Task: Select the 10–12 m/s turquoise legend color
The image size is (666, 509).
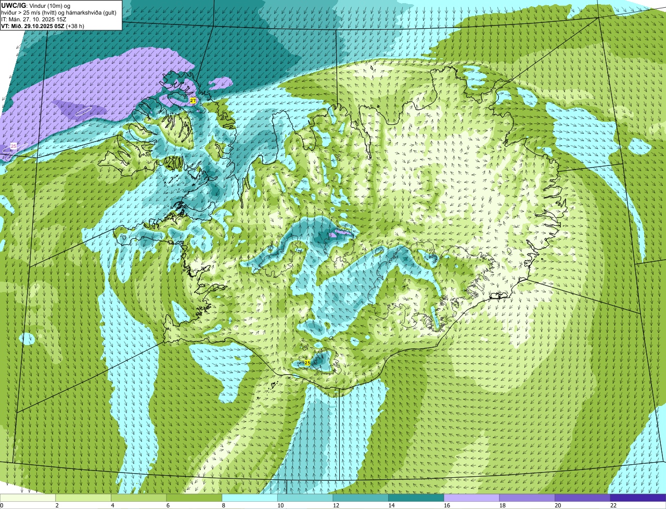Action: tap(305, 498)
